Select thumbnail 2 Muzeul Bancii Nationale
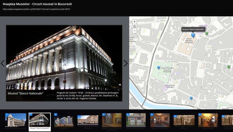 [x=40, y=120]
